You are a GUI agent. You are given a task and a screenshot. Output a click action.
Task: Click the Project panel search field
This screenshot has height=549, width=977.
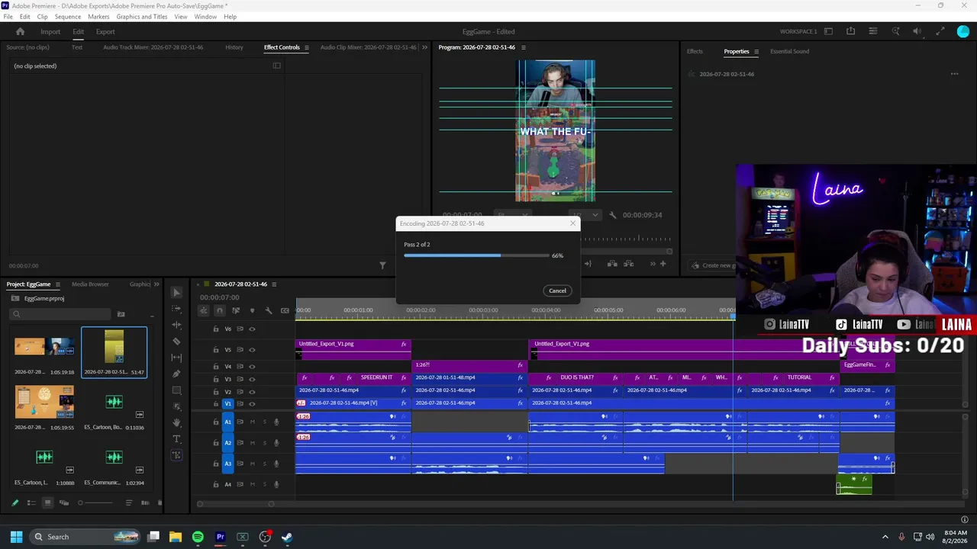coord(61,314)
